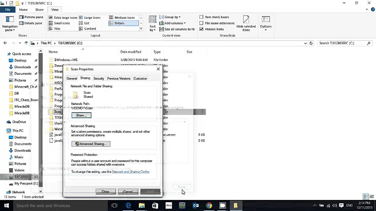The height and width of the screenshot is (211, 376).
Task: Click the Search the web and Windows box
Action: tap(60, 205)
